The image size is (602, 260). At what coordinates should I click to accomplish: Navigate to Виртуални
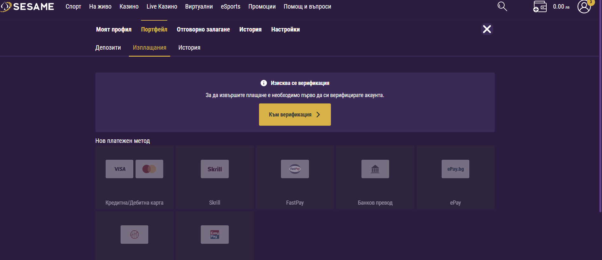pos(199,7)
